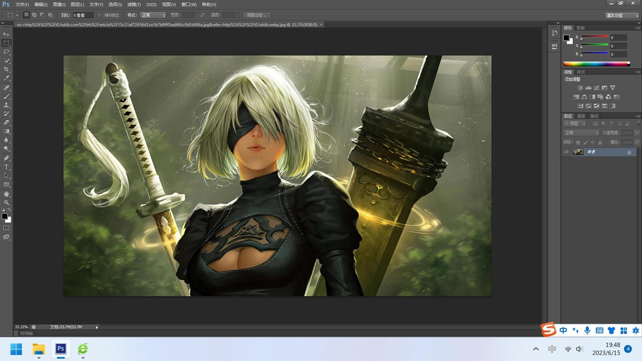Select the Move tool
This screenshot has height=361, width=642.
6,34
